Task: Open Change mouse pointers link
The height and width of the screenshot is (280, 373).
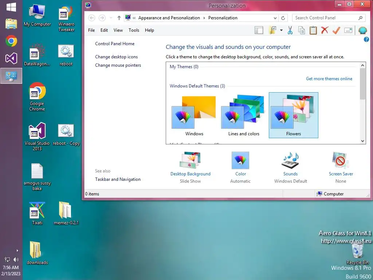Action: point(118,65)
